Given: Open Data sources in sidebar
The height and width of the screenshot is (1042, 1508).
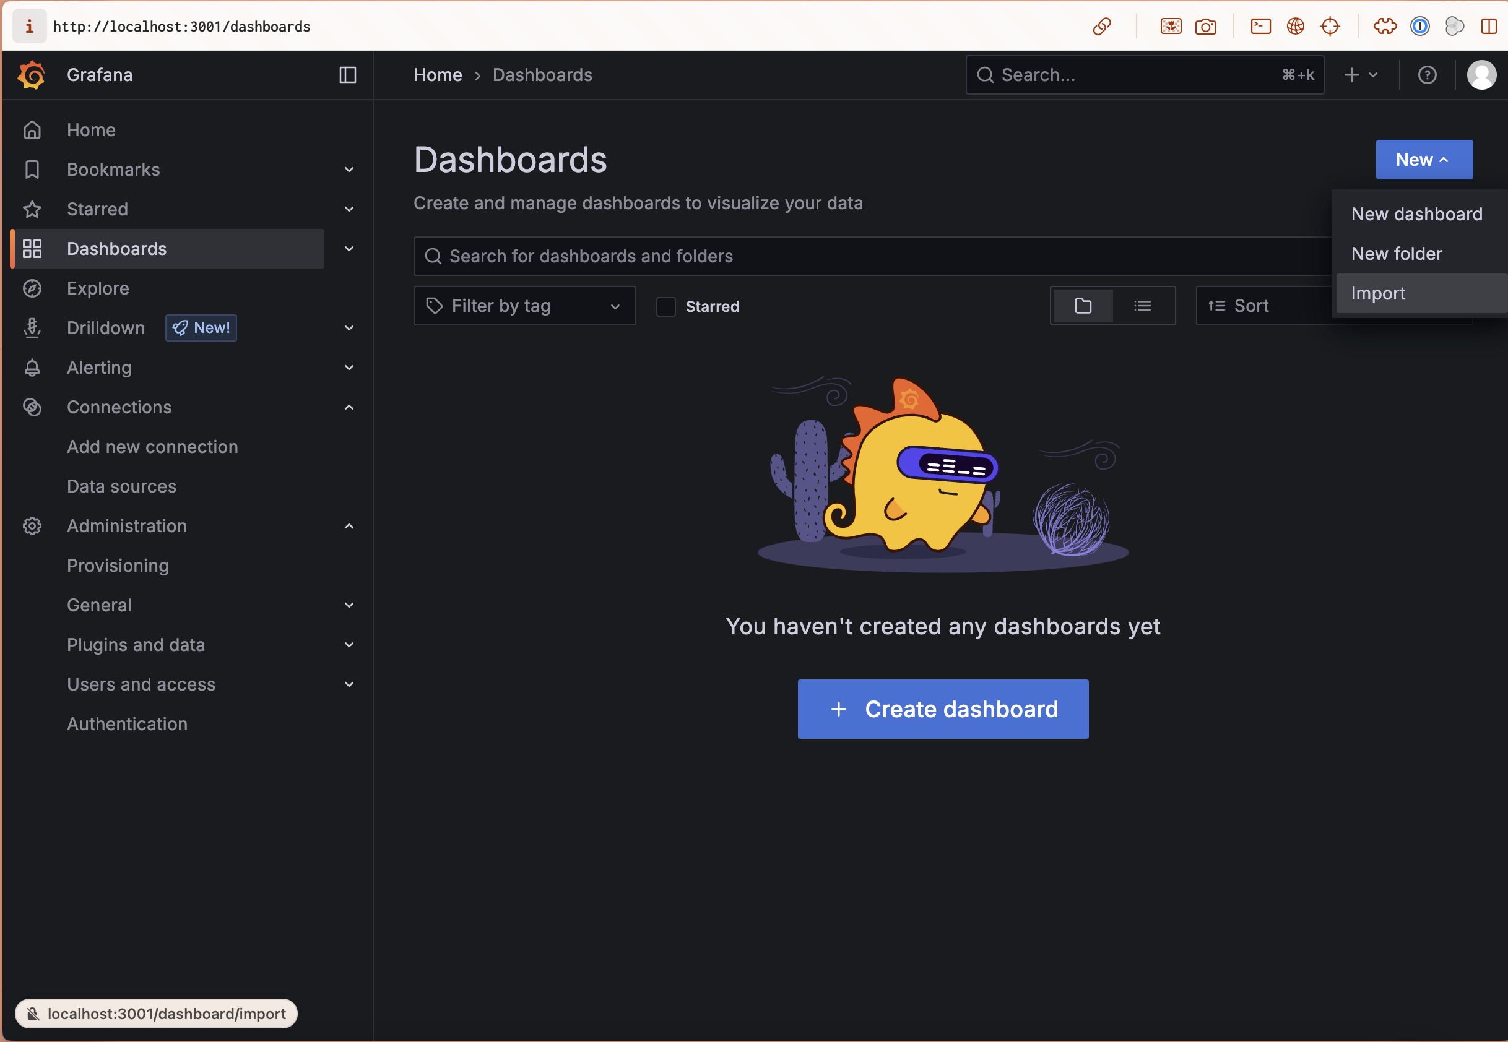Looking at the screenshot, I should pyautogui.click(x=121, y=486).
